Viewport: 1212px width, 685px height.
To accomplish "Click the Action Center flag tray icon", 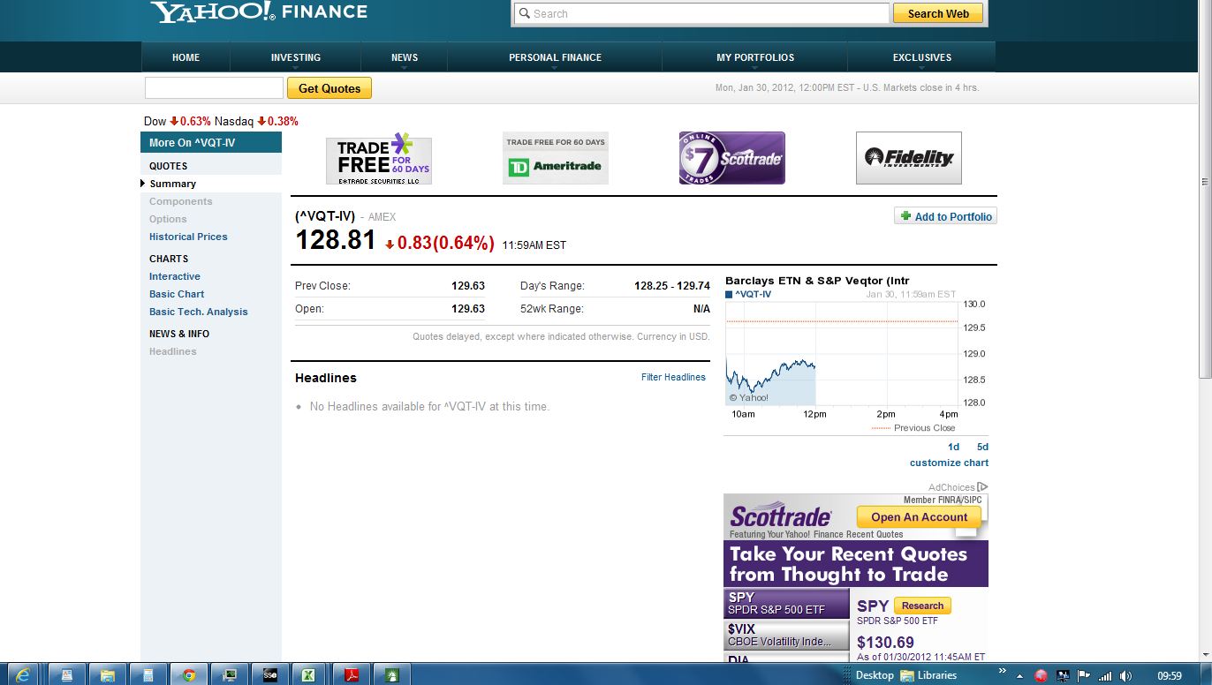I will [1084, 676].
